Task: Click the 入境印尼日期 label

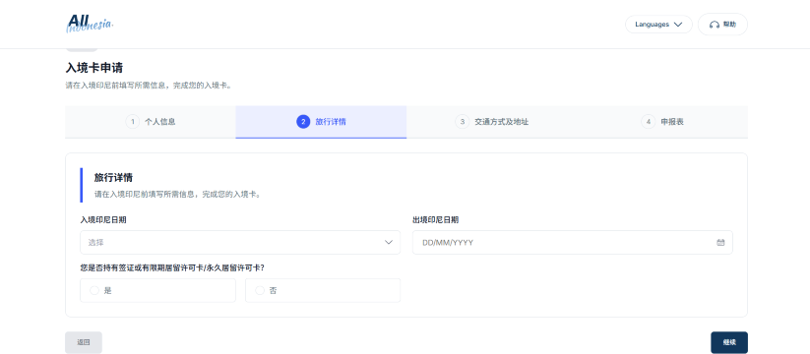Action: (x=103, y=220)
